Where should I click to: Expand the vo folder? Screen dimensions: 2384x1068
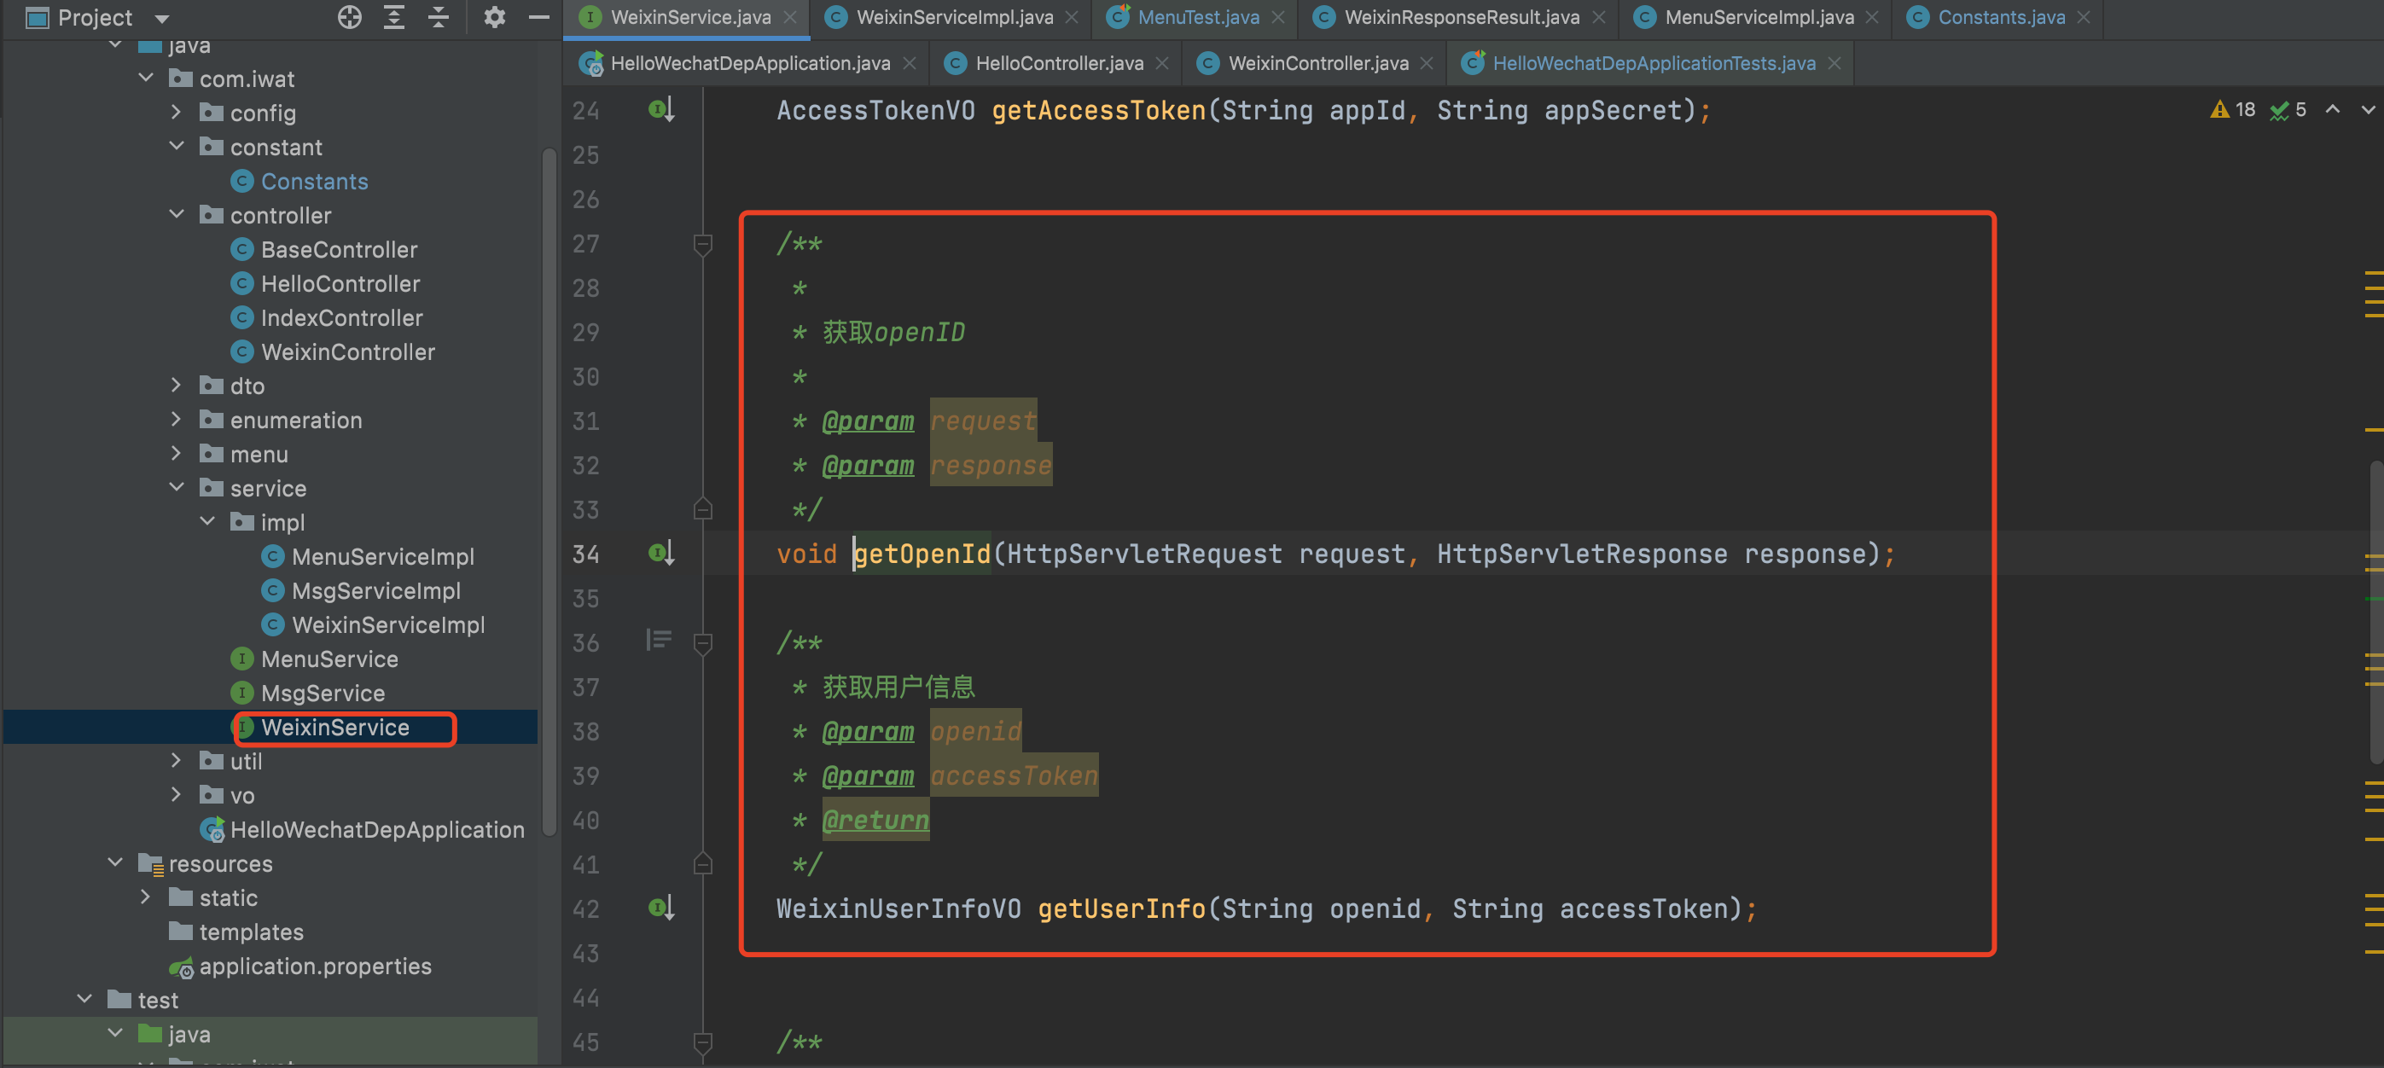[177, 795]
